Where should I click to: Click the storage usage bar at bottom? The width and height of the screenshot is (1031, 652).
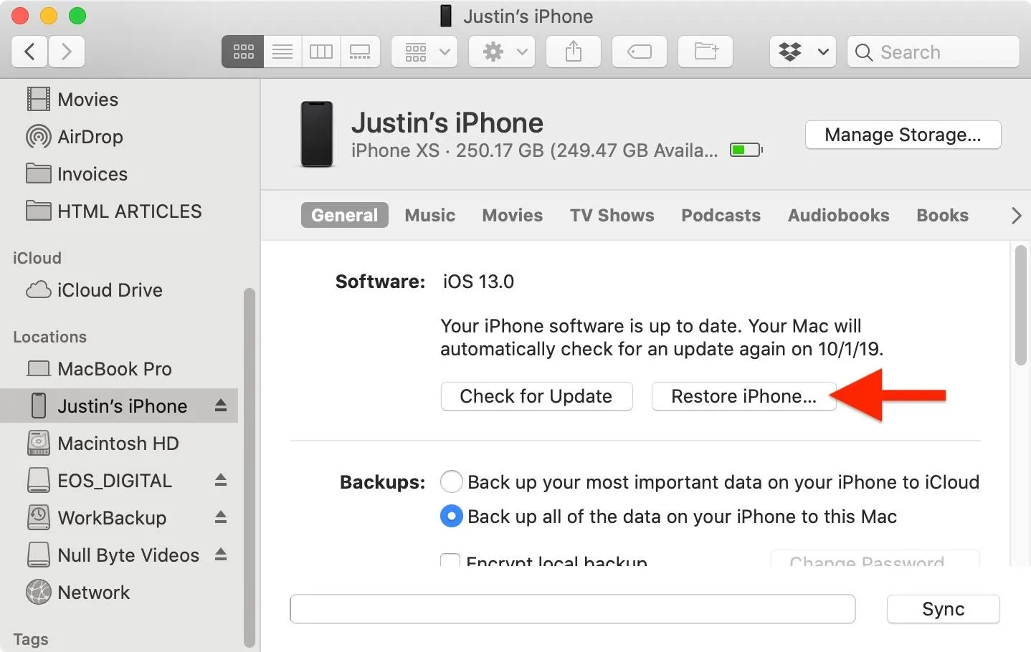(x=572, y=609)
